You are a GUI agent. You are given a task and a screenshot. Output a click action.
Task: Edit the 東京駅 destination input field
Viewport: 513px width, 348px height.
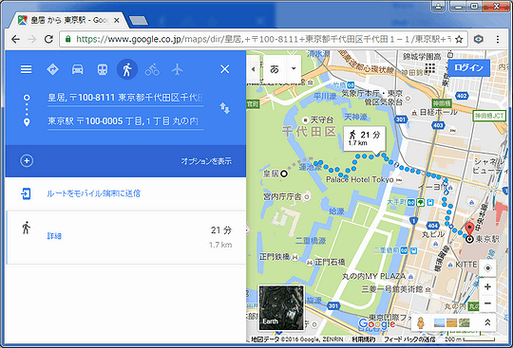(125, 121)
